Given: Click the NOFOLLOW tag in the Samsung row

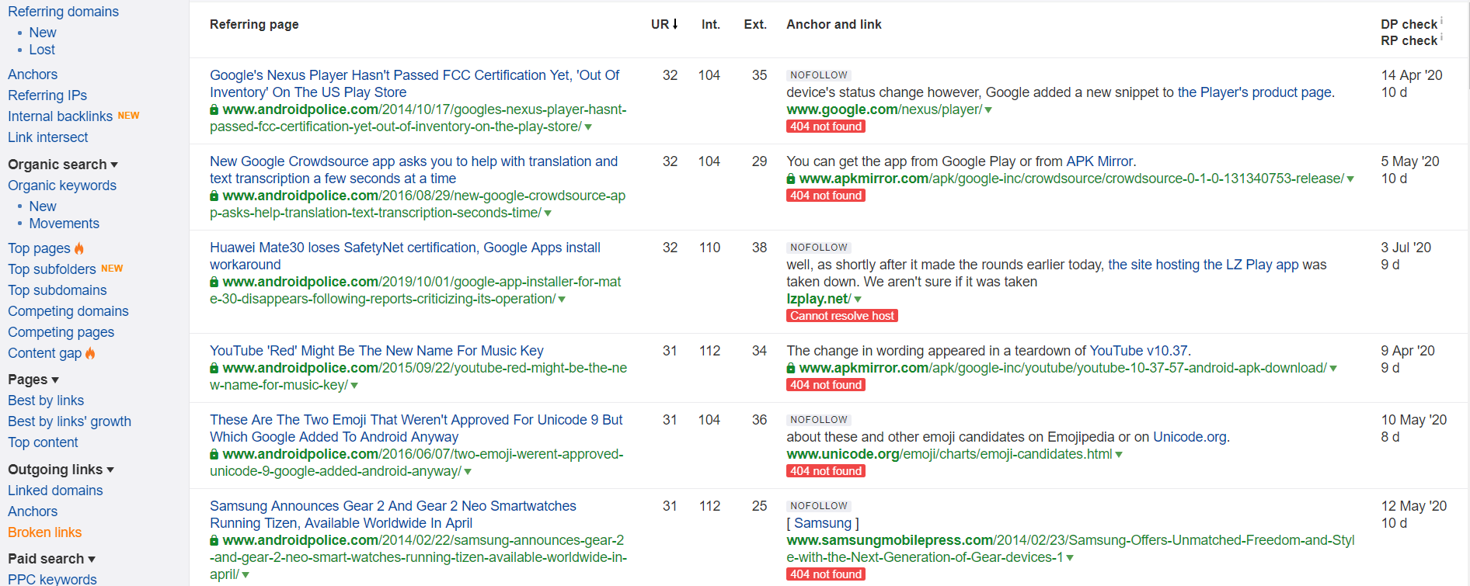Looking at the screenshot, I should tap(819, 506).
